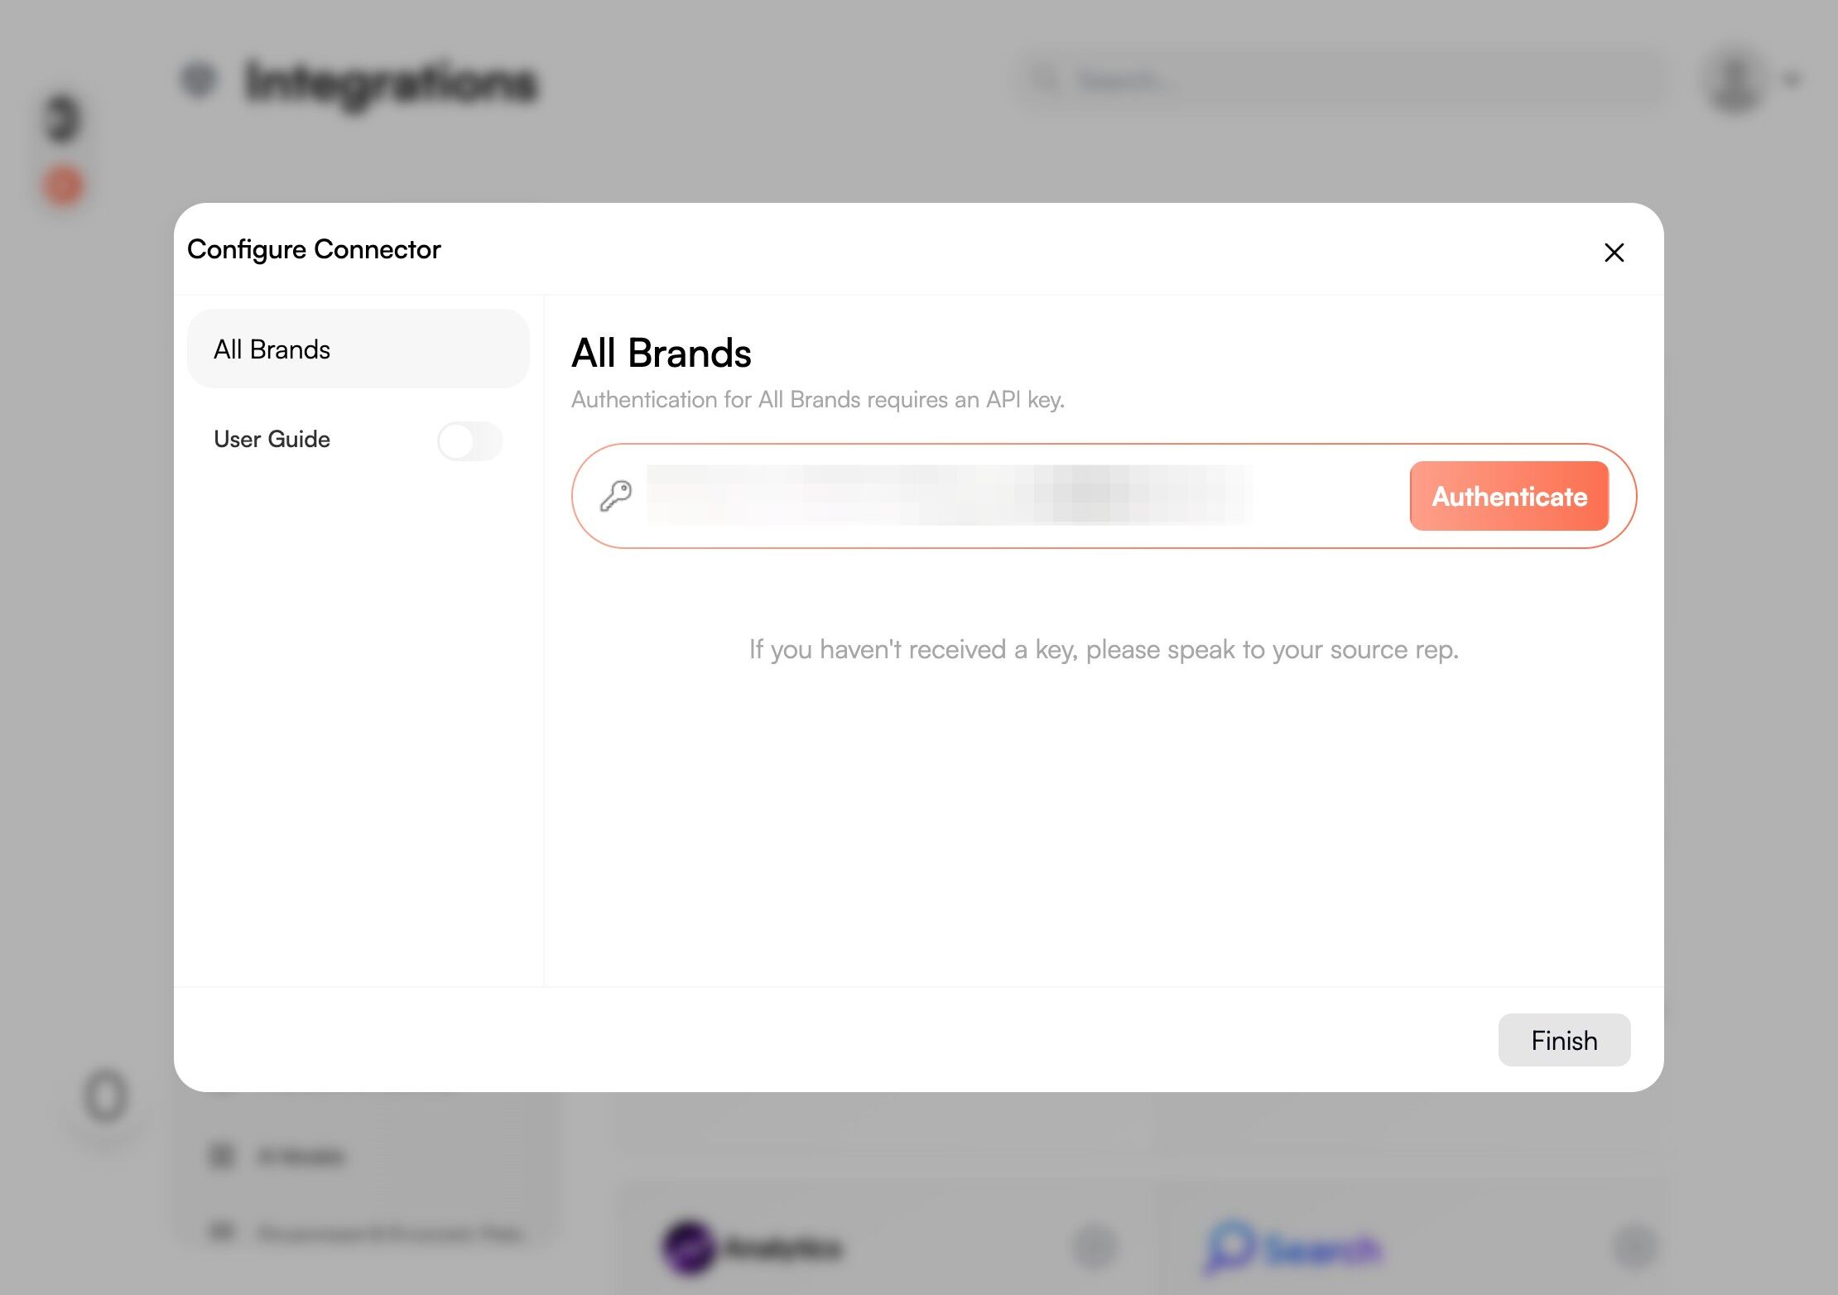Click the round icon beside Integrations heading
The width and height of the screenshot is (1838, 1295).
[x=199, y=79]
